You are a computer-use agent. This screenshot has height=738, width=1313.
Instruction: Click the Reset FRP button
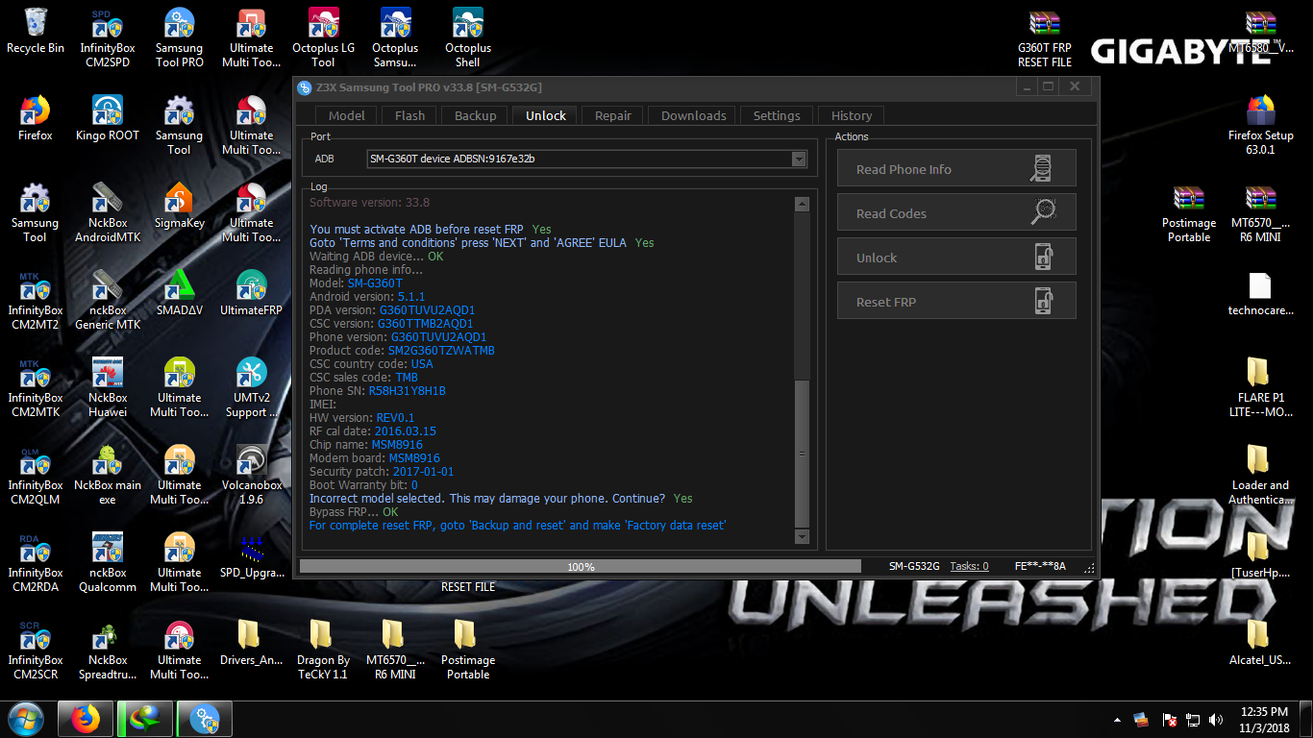pos(956,301)
